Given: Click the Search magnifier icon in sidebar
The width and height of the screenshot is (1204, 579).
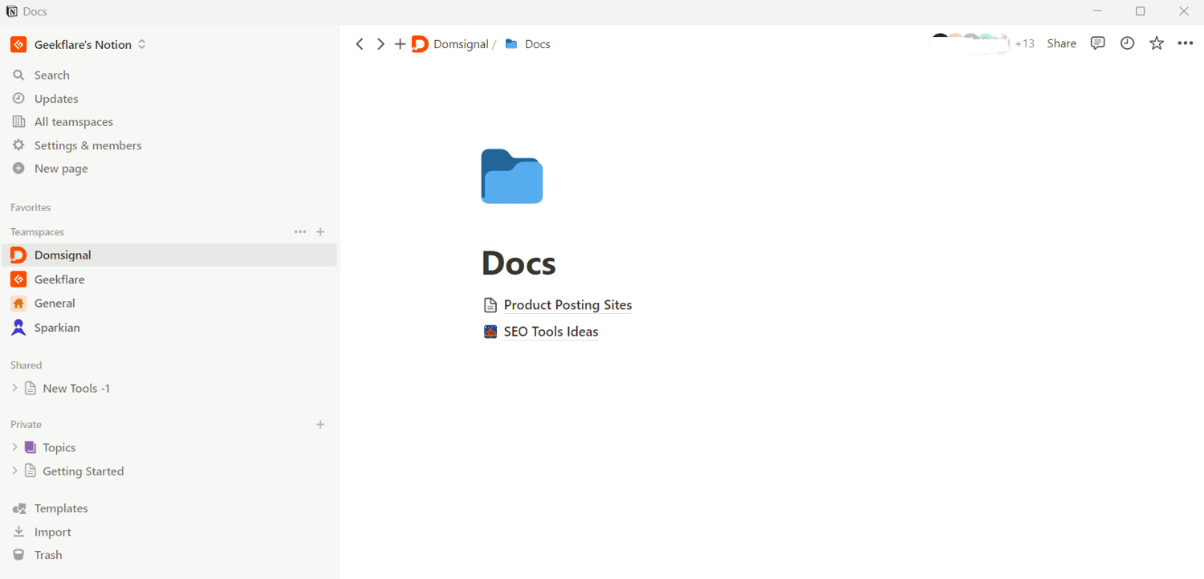Looking at the screenshot, I should (18, 75).
